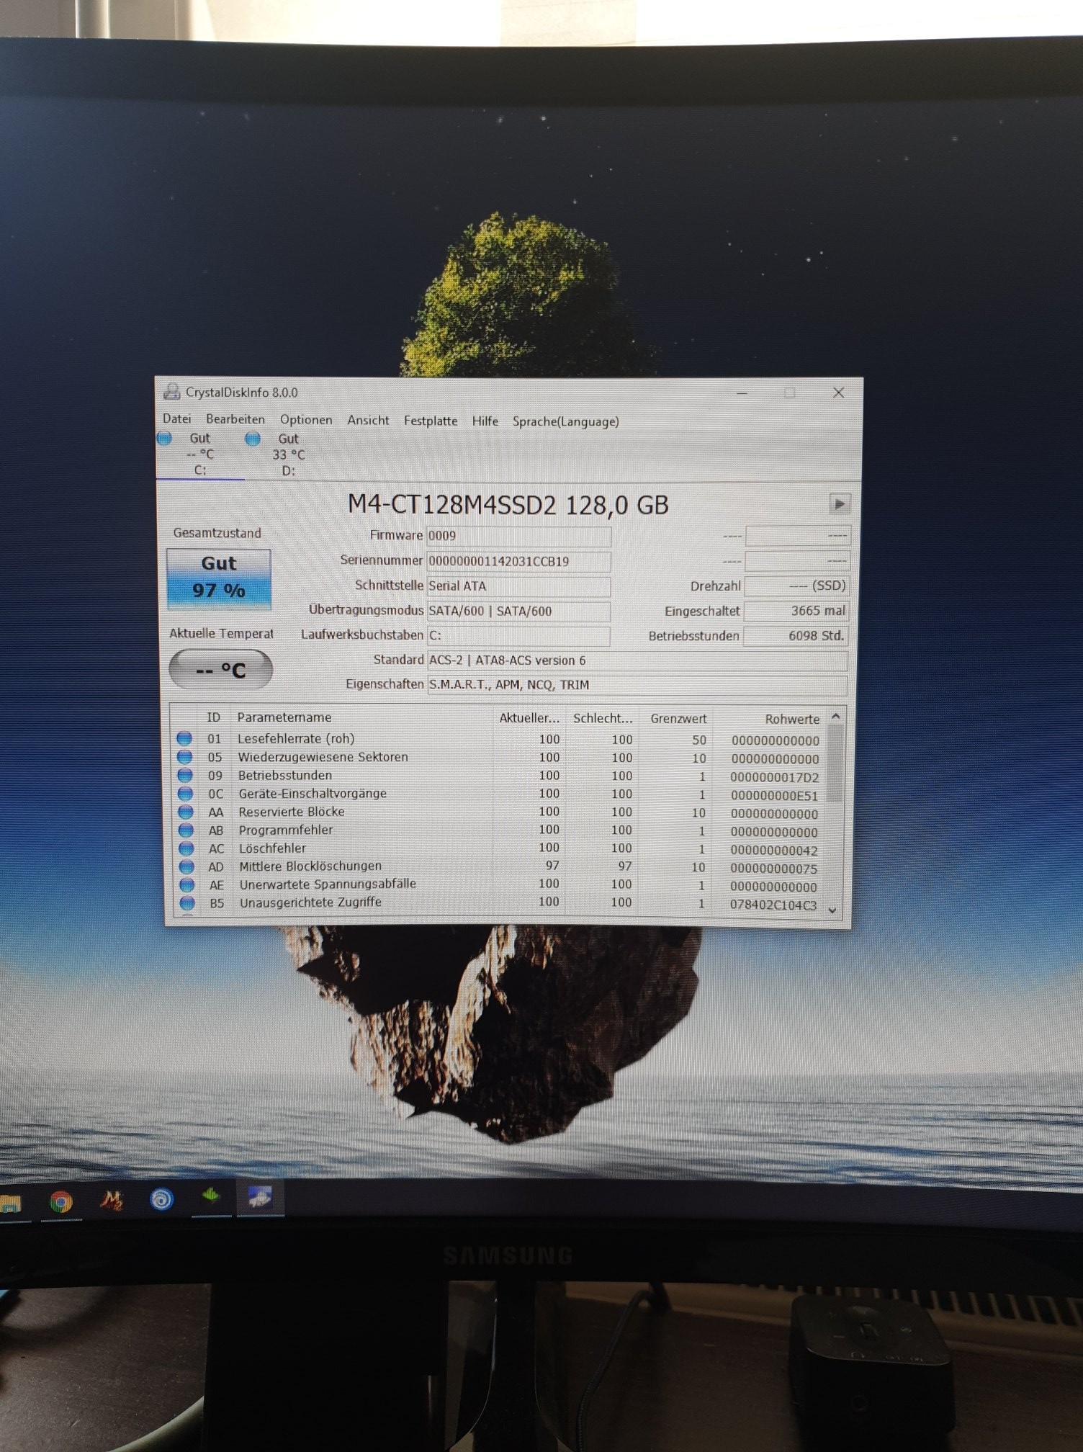Click status orb of Löschfehler row
Screen dimensions: 1083x1452
pos(187,848)
